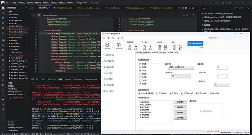The height and width of the screenshot is (135, 252).
Task: Uncheck the 俯视图 checkbox
Action: click(140, 67)
